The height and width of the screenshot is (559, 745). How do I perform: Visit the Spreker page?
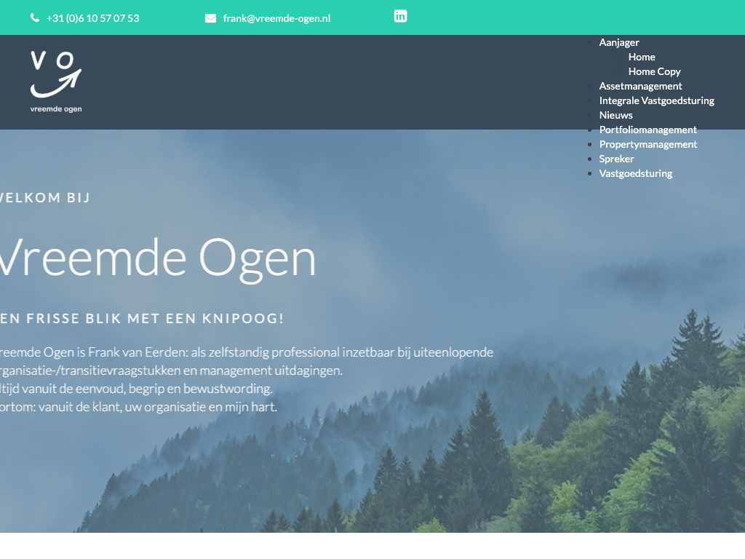click(x=616, y=159)
